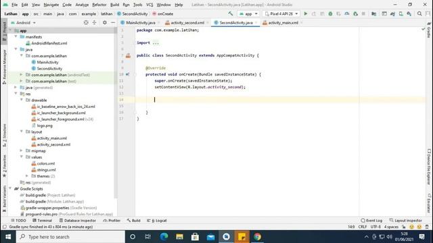Viewport: 433px width, 243px height.
Task: Open the Event Log
Action: (371, 221)
